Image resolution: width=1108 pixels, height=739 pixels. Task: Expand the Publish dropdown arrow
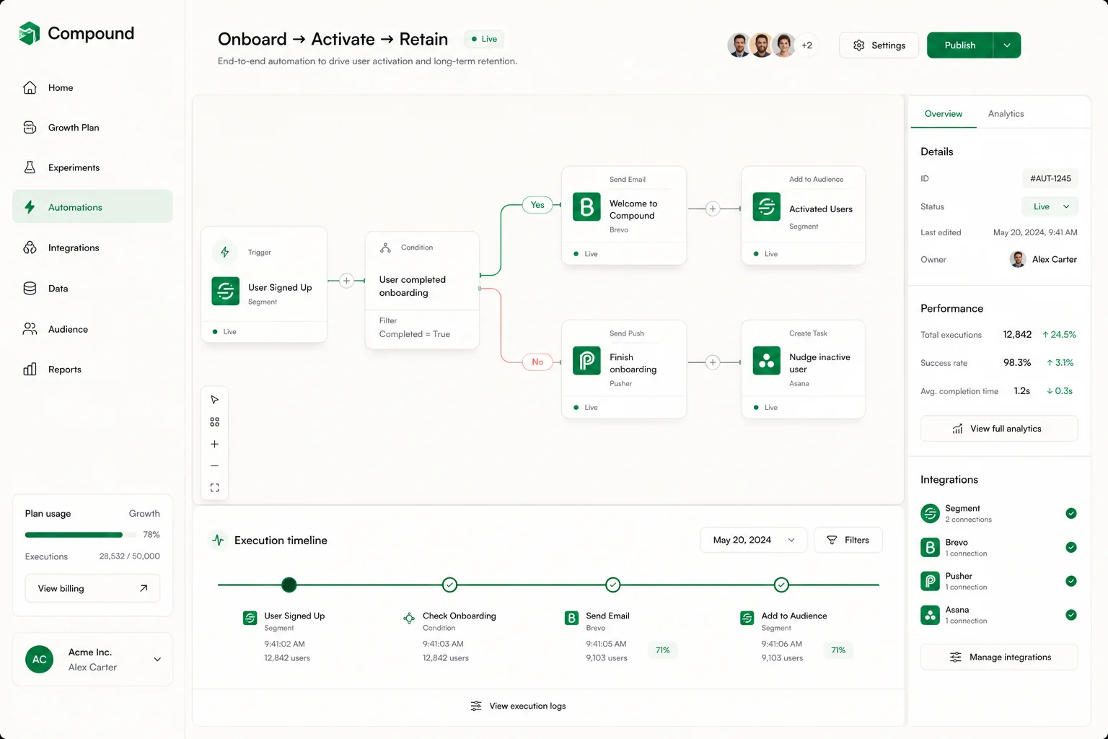(x=1007, y=45)
